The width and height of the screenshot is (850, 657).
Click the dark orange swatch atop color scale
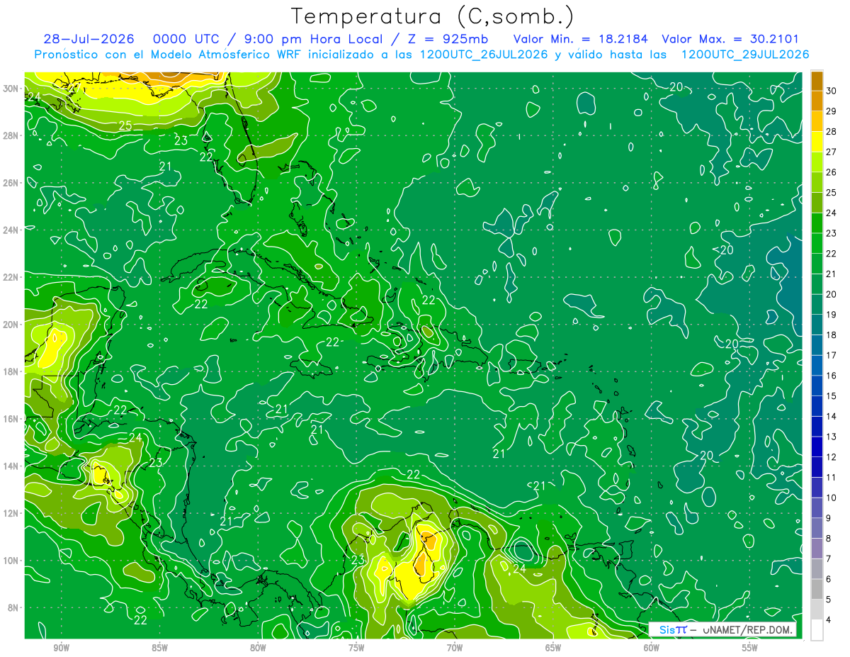(x=817, y=82)
